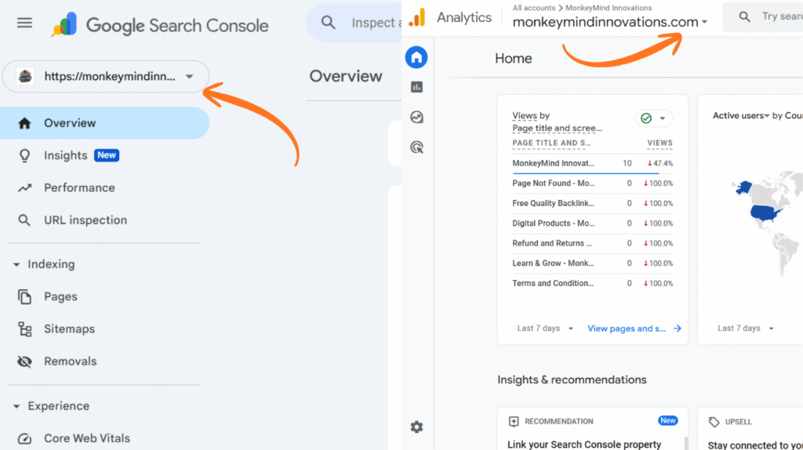The height and width of the screenshot is (450, 803).
Task: Collapse the Experience section
Action: click(x=16, y=407)
